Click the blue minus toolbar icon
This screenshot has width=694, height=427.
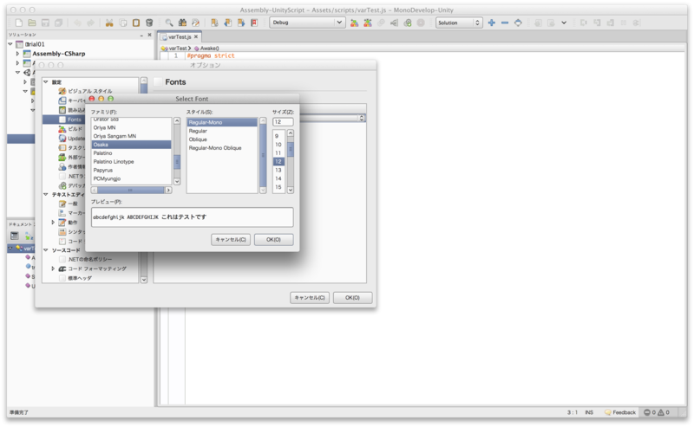505,23
